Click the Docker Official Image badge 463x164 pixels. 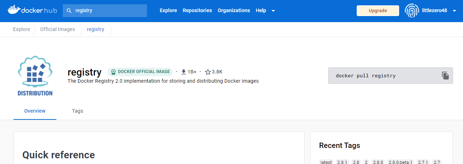(140, 72)
